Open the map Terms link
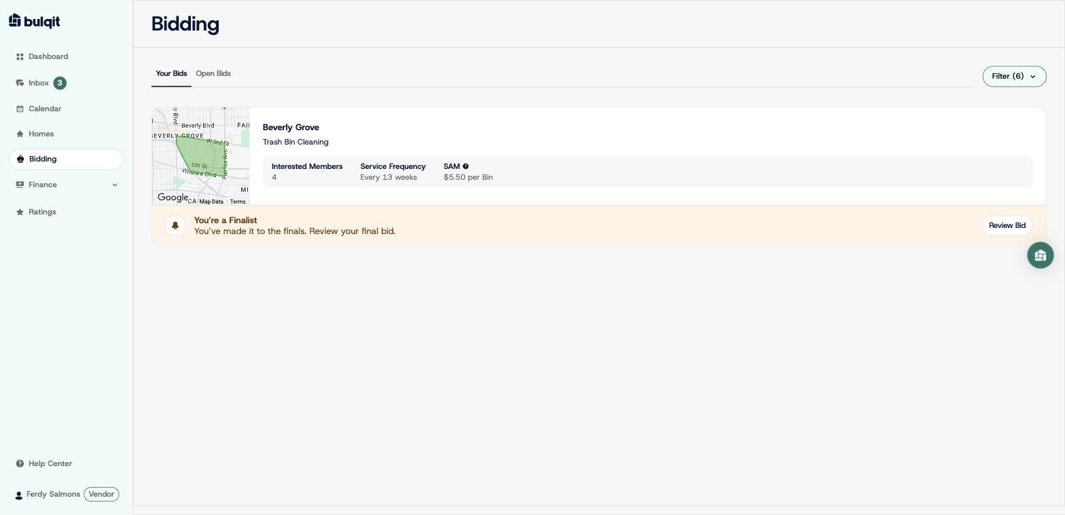1065x515 pixels. [237, 202]
